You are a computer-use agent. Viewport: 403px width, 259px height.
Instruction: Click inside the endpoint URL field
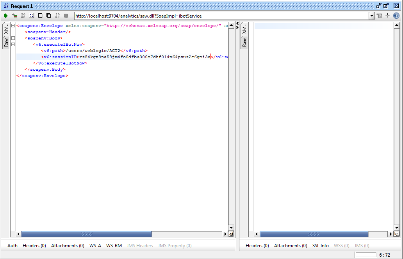pyautogui.click(x=221, y=16)
